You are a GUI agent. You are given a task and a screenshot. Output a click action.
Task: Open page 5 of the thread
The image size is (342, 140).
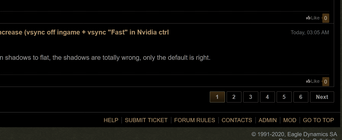pos(284,97)
